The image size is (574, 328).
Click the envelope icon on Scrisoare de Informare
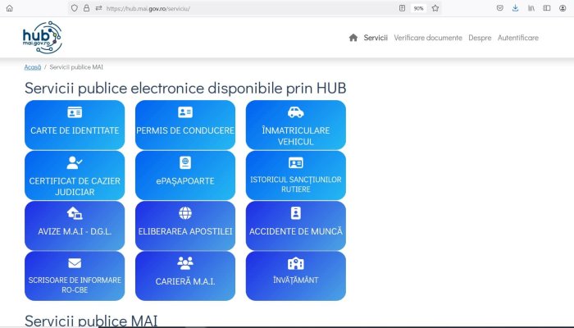pyautogui.click(x=75, y=263)
